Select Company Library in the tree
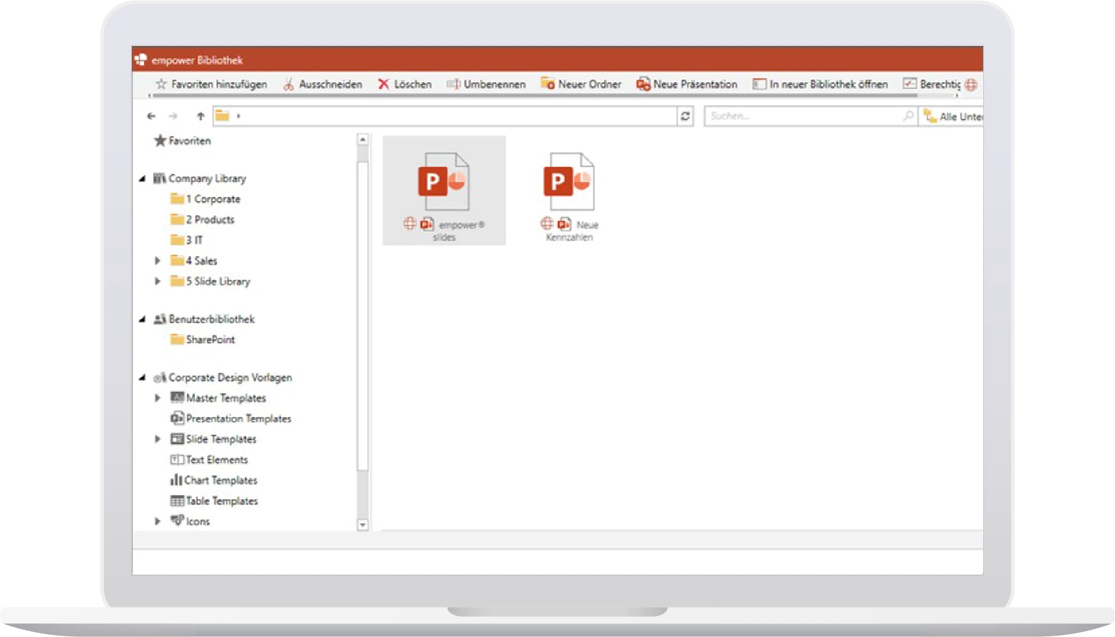 (x=199, y=179)
